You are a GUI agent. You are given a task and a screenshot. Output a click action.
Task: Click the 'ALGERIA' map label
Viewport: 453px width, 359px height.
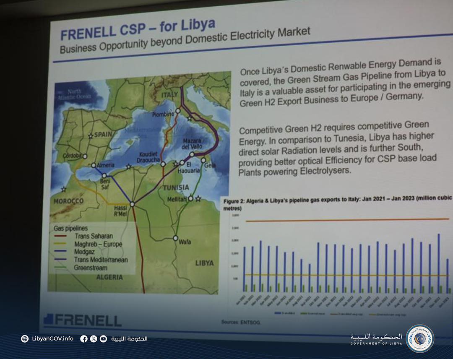109,277
